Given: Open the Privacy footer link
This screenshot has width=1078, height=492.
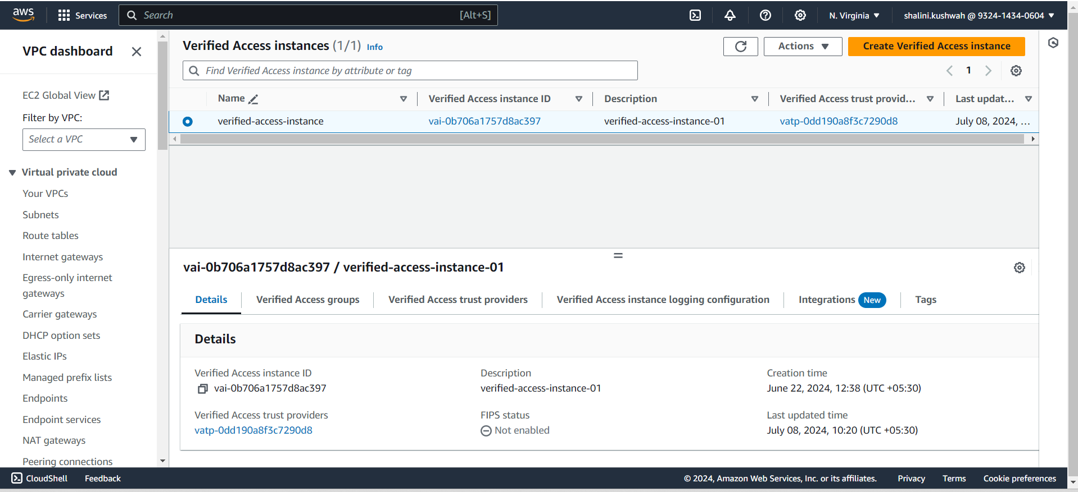Looking at the screenshot, I should point(911,479).
